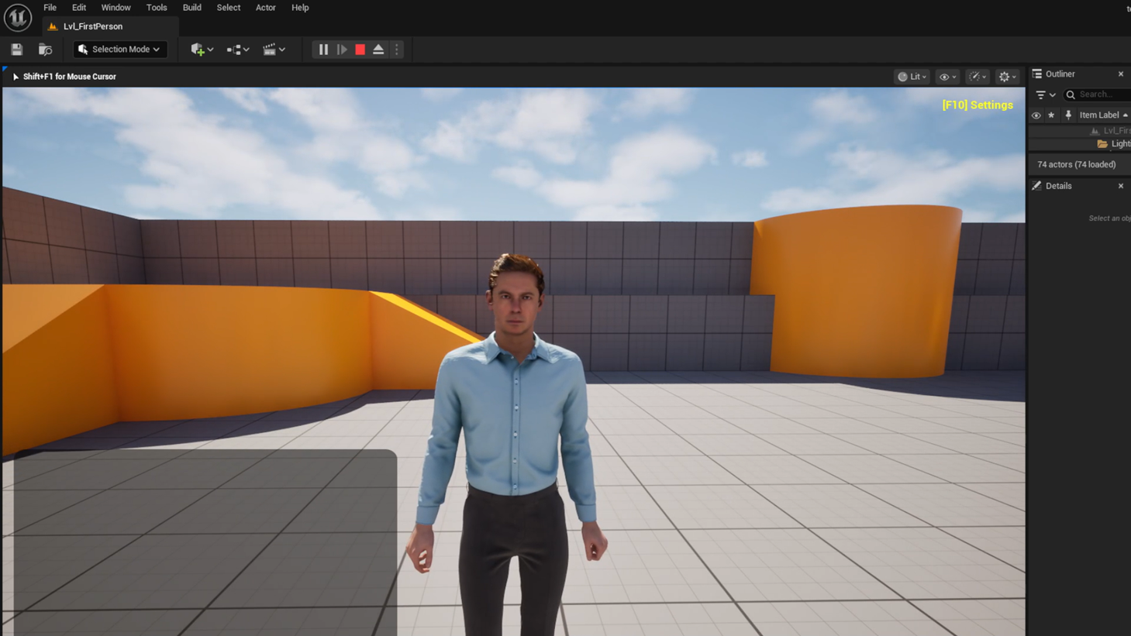Select the Lvl_FirstPerson world row in the Outliner

pyautogui.click(x=1080, y=131)
